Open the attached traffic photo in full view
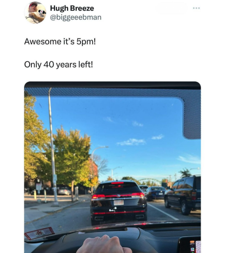This screenshot has height=253, width=225. pyautogui.click(x=113, y=167)
